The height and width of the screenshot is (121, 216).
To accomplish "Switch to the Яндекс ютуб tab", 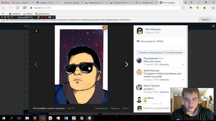I will tap(23, 2).
